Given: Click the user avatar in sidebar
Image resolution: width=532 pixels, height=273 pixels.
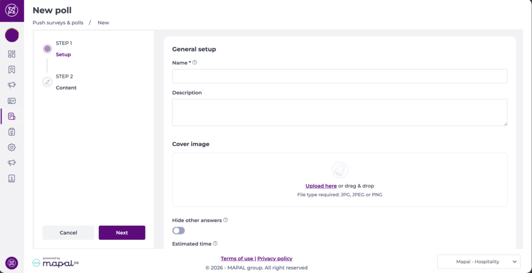Looking at the screenshot, I should click(x=11, y=35).
